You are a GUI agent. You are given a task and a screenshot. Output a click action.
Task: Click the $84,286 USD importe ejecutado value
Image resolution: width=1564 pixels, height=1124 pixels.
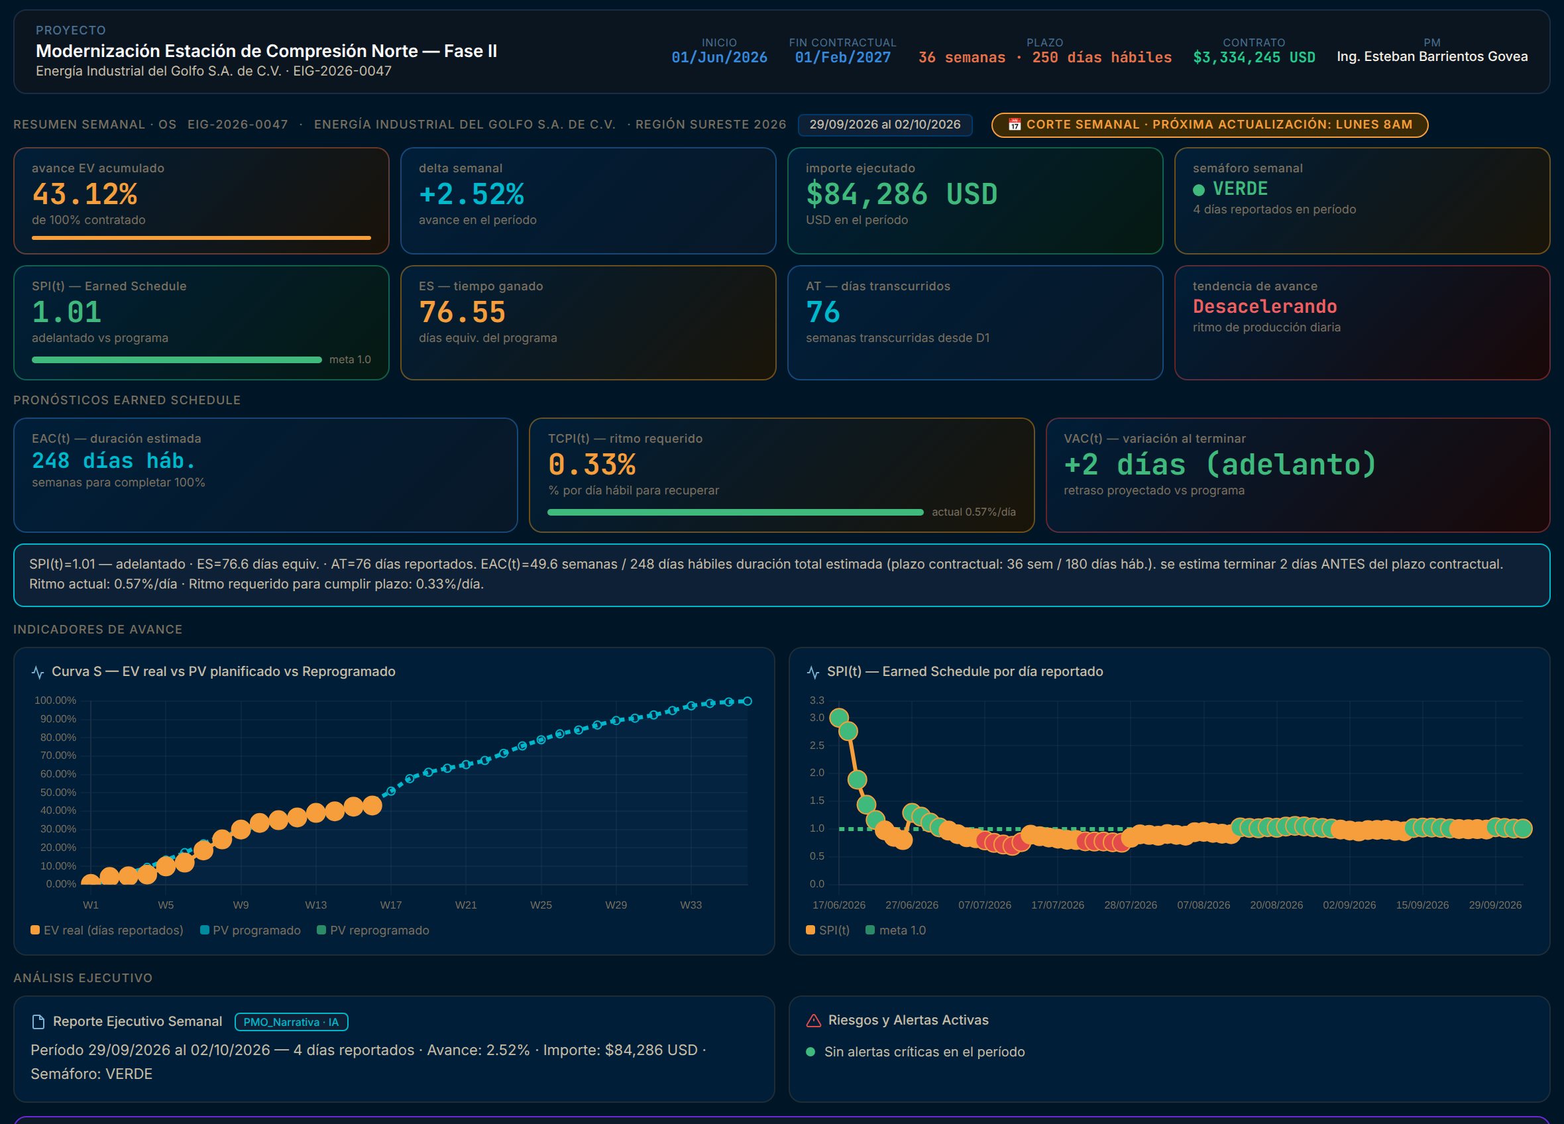pos(901,194)
